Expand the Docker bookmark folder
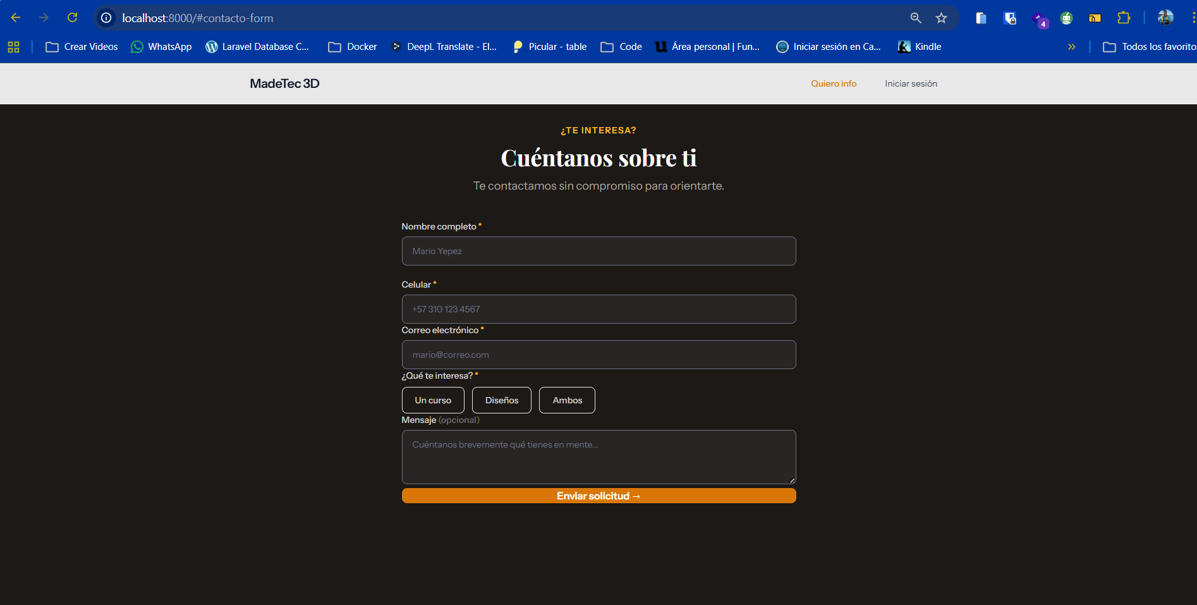Viewport: 1197px width, 605px height. coord(353,47)
